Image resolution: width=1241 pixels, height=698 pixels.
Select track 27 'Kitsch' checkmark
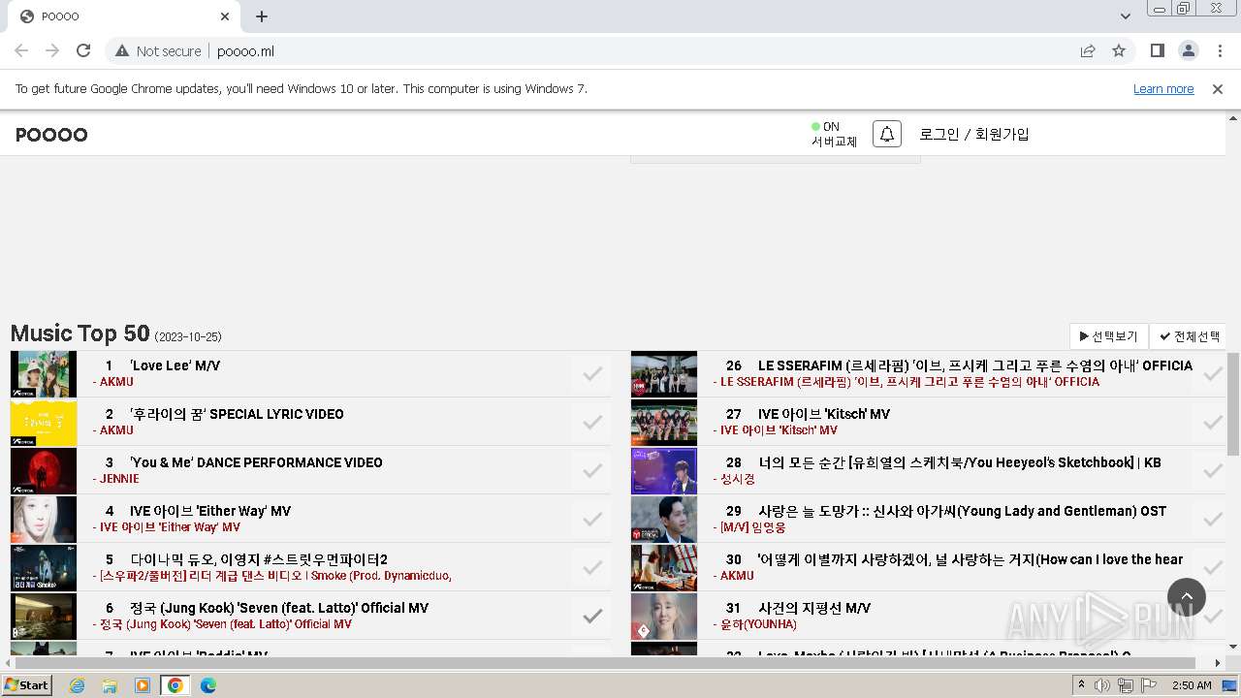click(x=1212, y=422)
